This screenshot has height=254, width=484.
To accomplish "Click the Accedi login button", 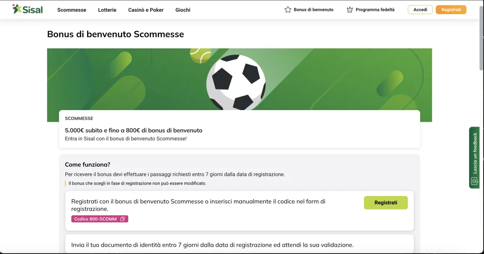I will tap(420, 10).
